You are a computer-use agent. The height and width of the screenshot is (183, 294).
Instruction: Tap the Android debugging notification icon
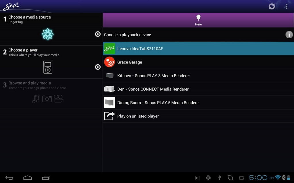click(208, 178)
